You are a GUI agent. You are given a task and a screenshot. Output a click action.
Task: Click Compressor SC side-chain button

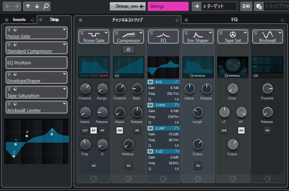click(129, 166)
